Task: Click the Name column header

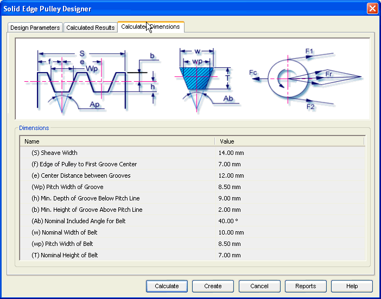Action: [117, 141]
